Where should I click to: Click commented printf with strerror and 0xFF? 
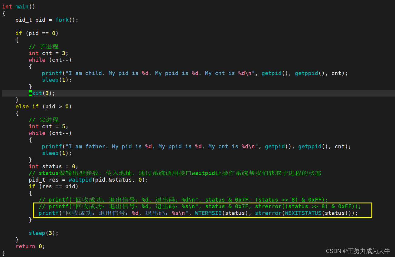(200, 206)
